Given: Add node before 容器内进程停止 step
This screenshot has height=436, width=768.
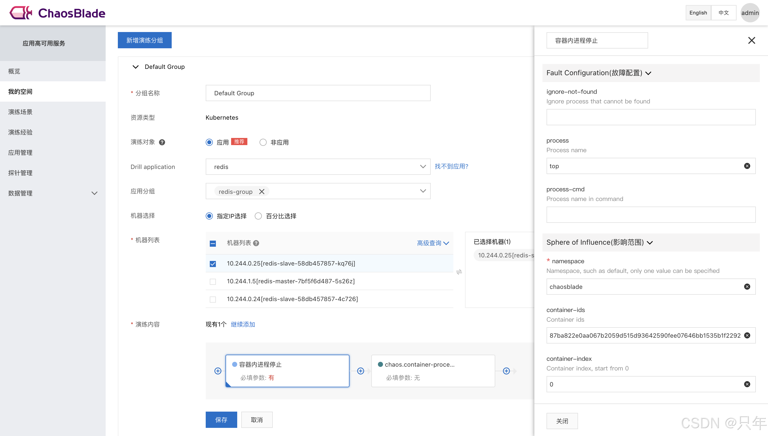Looking at the screenshot, I should [x=218, y=371].
